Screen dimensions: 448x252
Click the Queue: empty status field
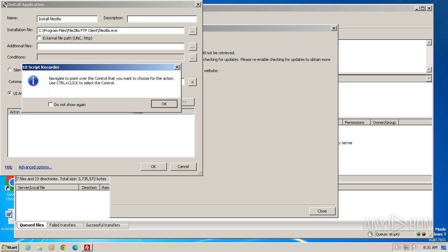coord(395,234)
